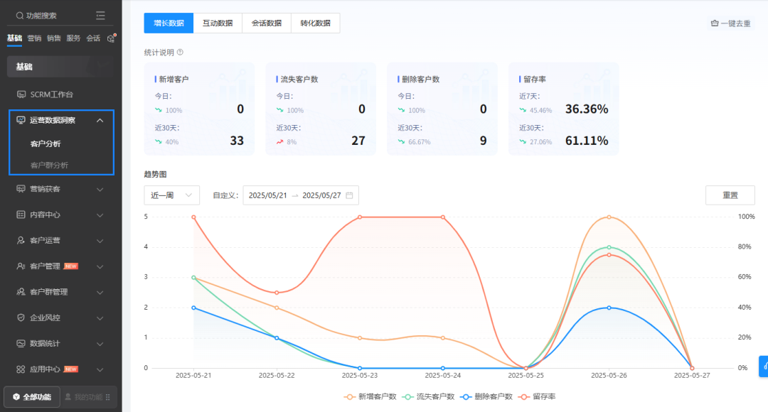Viewport: 768px width, 412px height.
Task: Hide the 流失客户数 line via legend
Action: tap(428, 396)
